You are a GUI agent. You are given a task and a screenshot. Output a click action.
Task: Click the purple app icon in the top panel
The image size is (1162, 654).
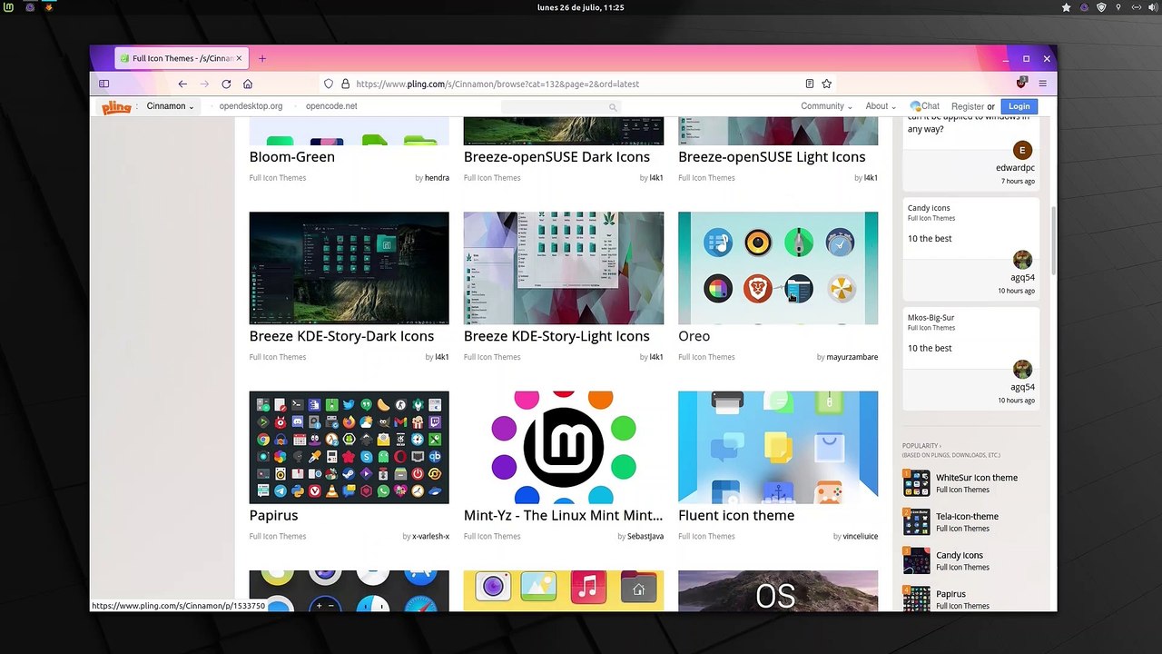click(30, 7)
